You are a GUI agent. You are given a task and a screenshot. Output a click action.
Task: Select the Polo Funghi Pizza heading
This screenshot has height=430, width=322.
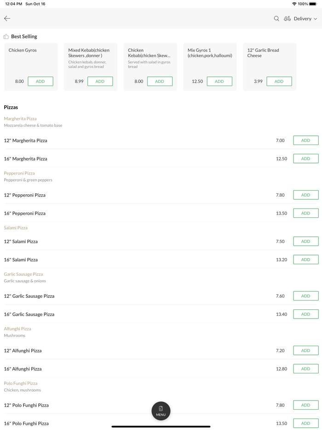pyautogui.click(x=21, y=383)
